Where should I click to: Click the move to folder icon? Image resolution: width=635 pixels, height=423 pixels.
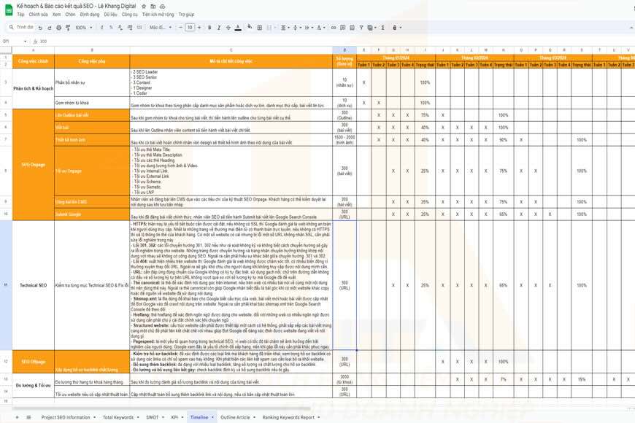(153, 7)
